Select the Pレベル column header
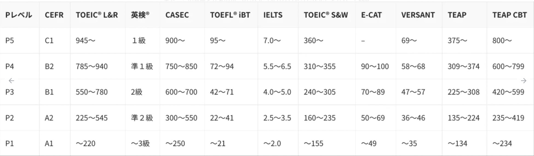Screen dimensions: 534x156 [19, 15]
